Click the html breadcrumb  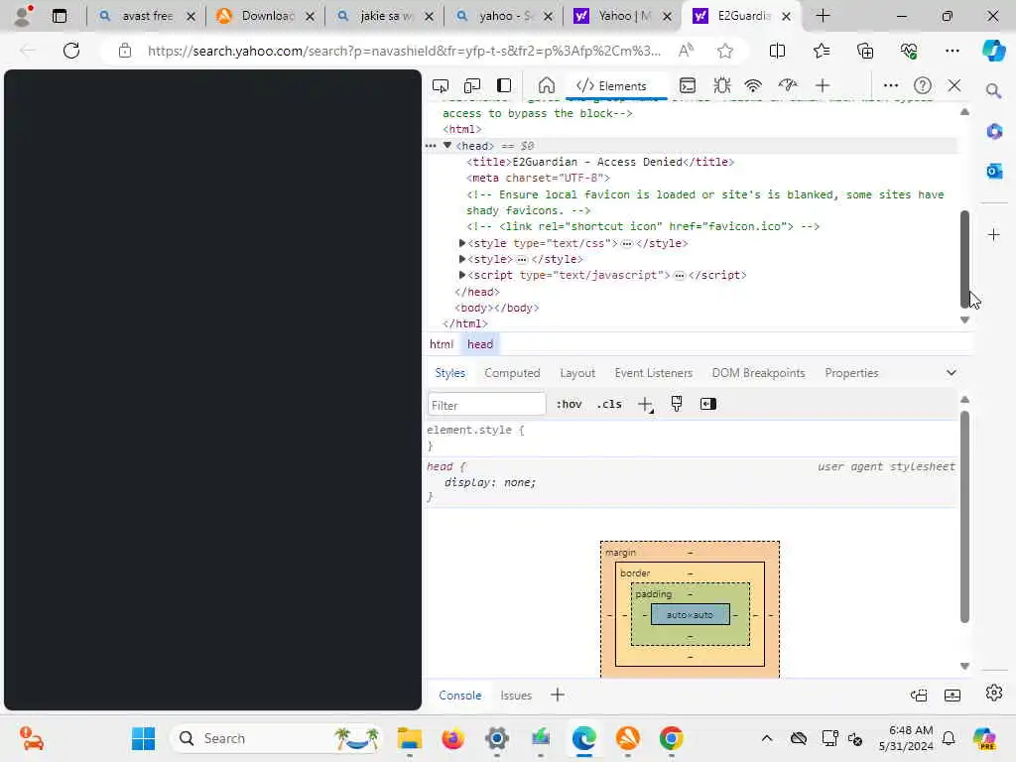(442, 344)
